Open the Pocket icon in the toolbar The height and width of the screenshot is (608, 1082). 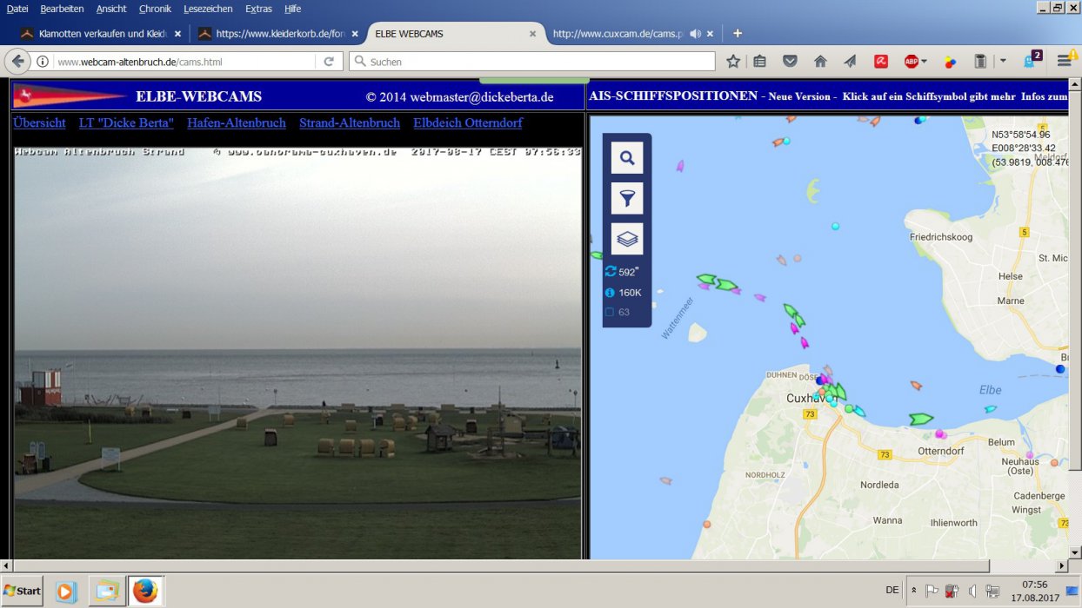[x=790, y=62]
